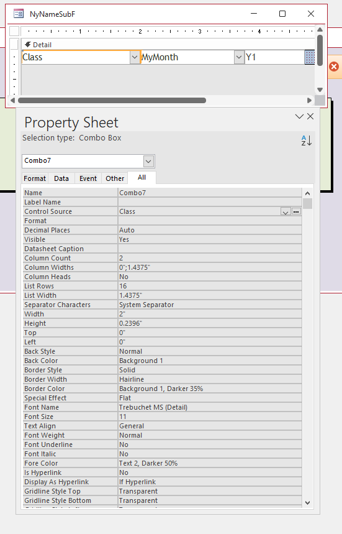
Task: Click the form selector box at ruler corner
Action: point(14,31)
